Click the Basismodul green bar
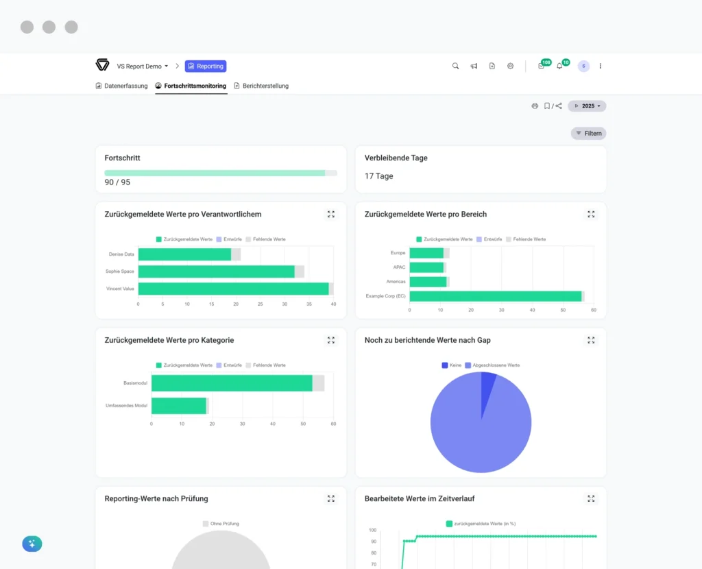The height and width of the screenshot is (569, 702). click(x=232, y=383)
